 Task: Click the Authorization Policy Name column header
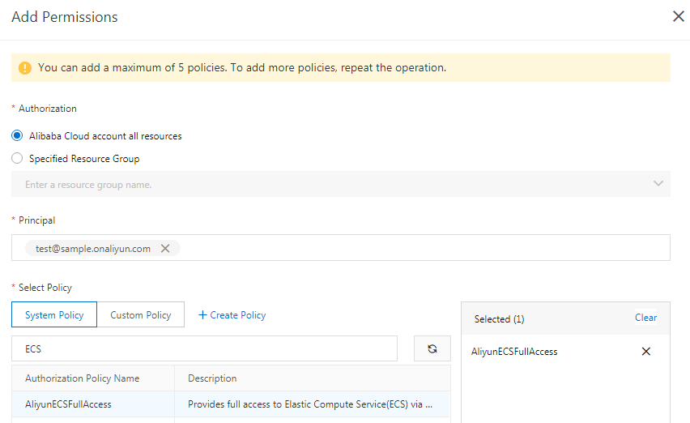coord(83,378)
